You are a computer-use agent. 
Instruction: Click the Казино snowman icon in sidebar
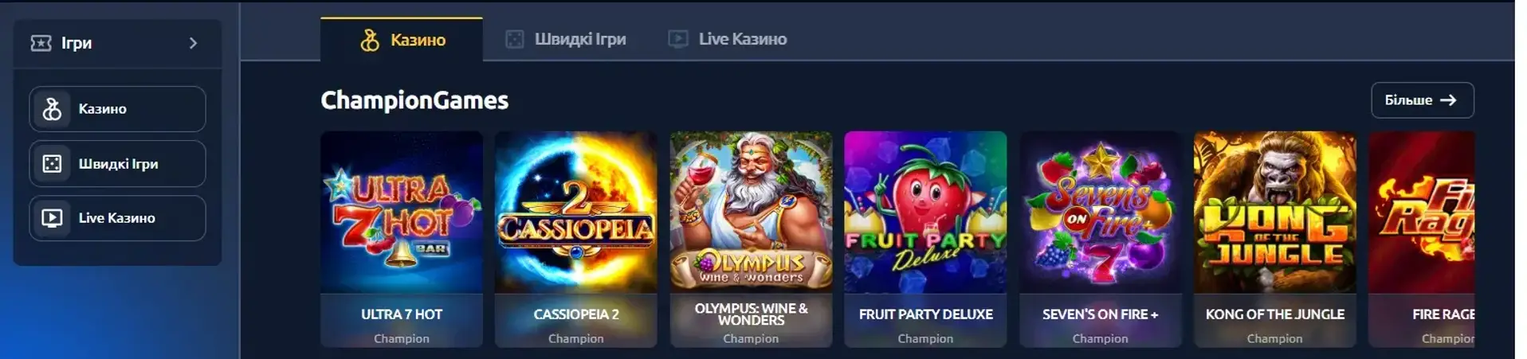tap(52, 109)
